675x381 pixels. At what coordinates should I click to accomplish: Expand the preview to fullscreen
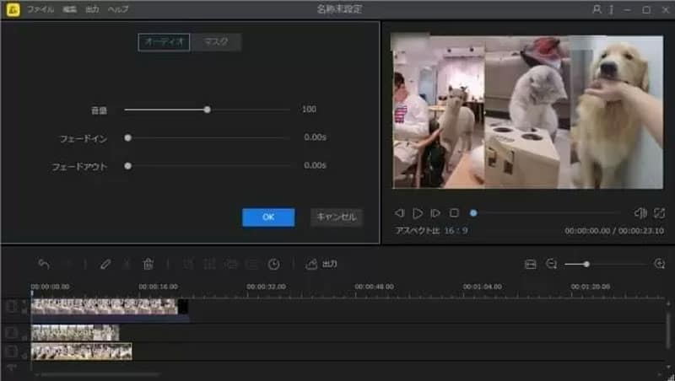click(x=659, y=213)
